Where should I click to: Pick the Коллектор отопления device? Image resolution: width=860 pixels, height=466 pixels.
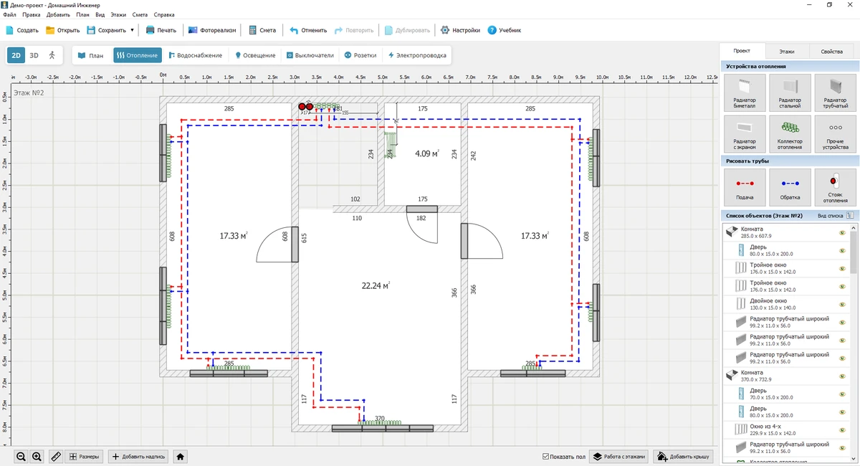[x=790, y=134]
